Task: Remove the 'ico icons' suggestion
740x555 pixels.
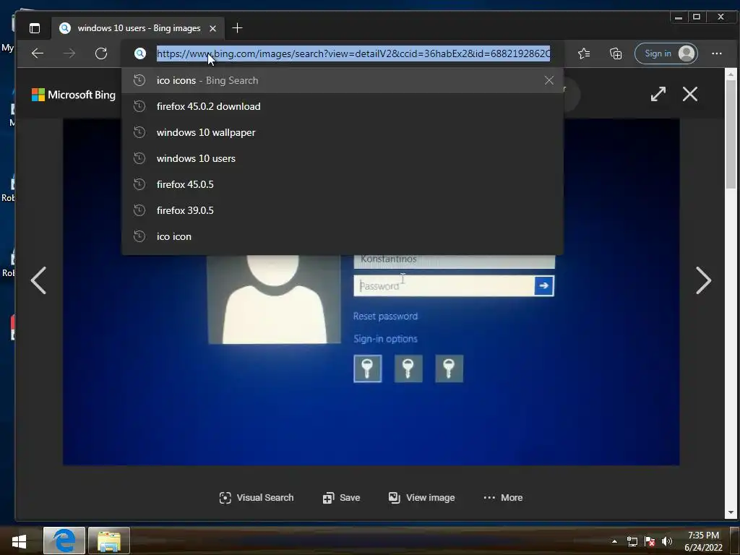Action: click(x=549, y=80)
